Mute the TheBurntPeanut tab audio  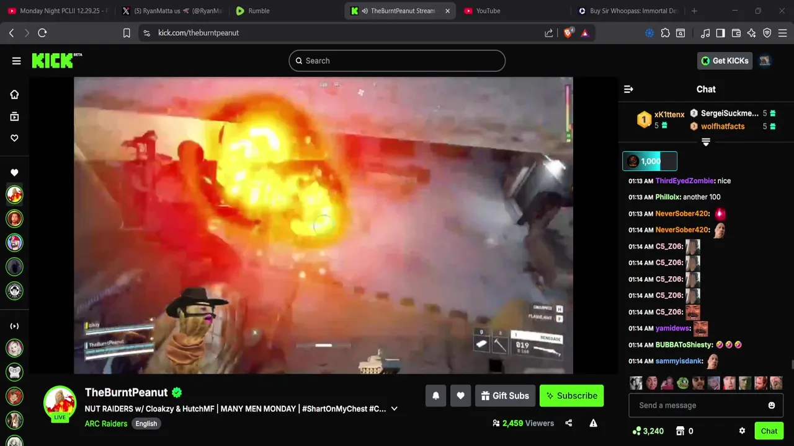[x=364, y=11]
